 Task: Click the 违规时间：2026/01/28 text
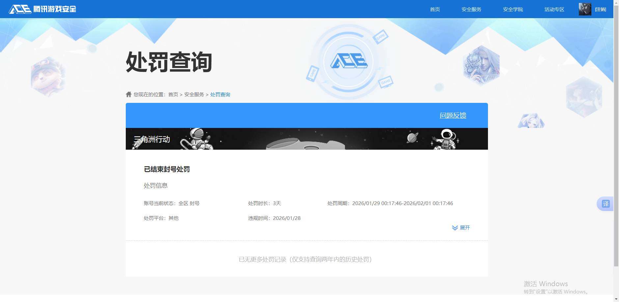274,218
